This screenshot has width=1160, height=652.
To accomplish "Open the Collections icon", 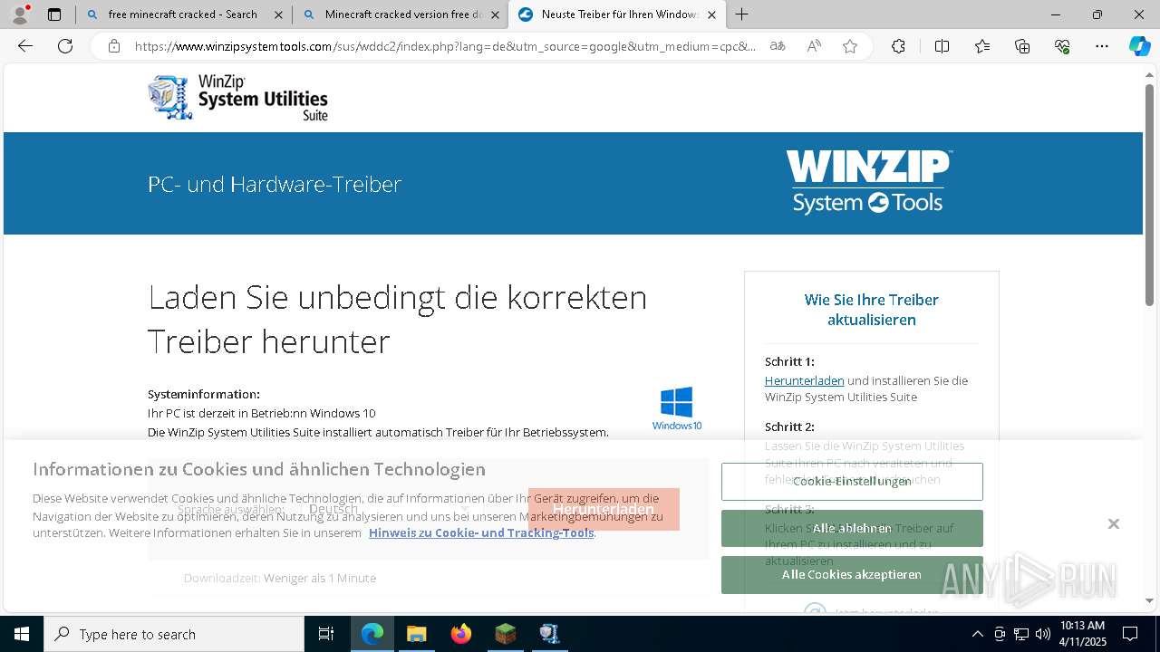I will (1022, 46).
